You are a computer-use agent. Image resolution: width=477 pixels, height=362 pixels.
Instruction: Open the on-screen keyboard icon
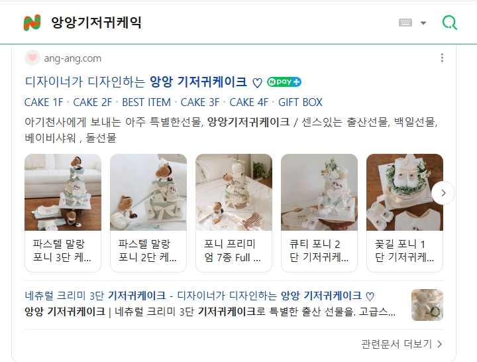pos(405,23)
